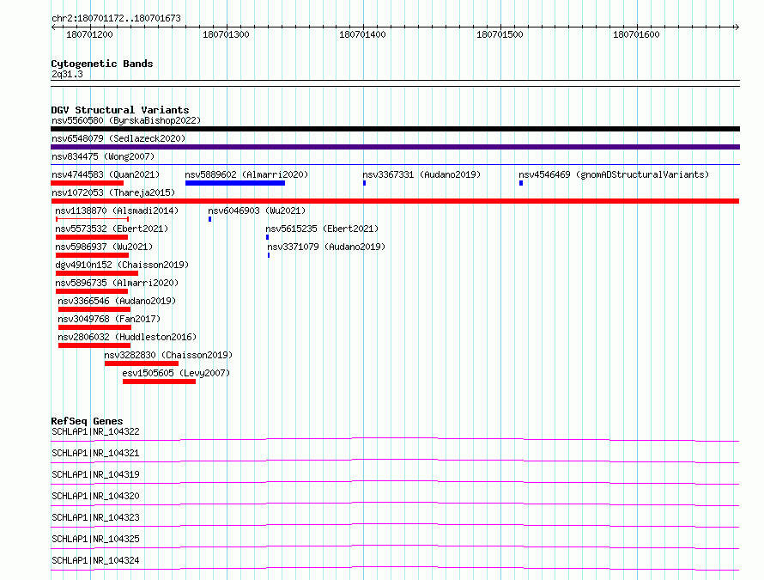
Task: Open nsv3367331 (Audano2019) label
Action: tap(421, 174)
